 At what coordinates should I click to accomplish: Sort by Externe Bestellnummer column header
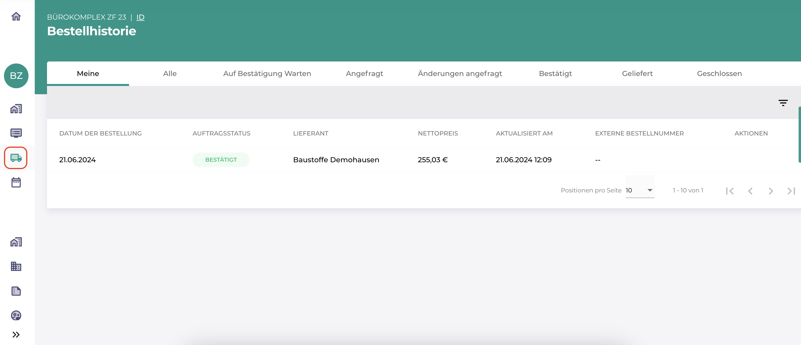coord(639,133)
